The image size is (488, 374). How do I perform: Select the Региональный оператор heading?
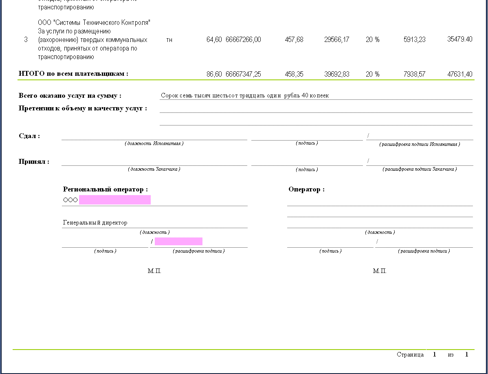105,189
